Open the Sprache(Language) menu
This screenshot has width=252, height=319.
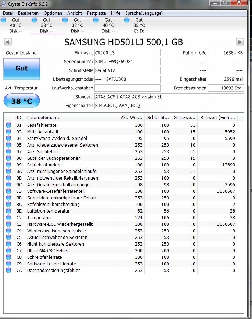144,13
